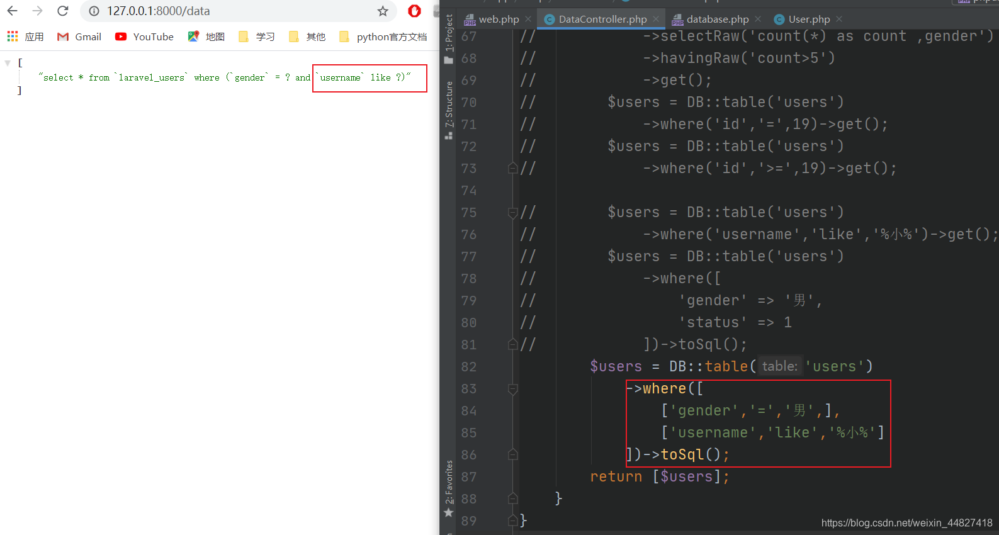This screenshot has height=535, width=999.
Task: Click line number 82 in the gutter
Action: pos(469,367)
